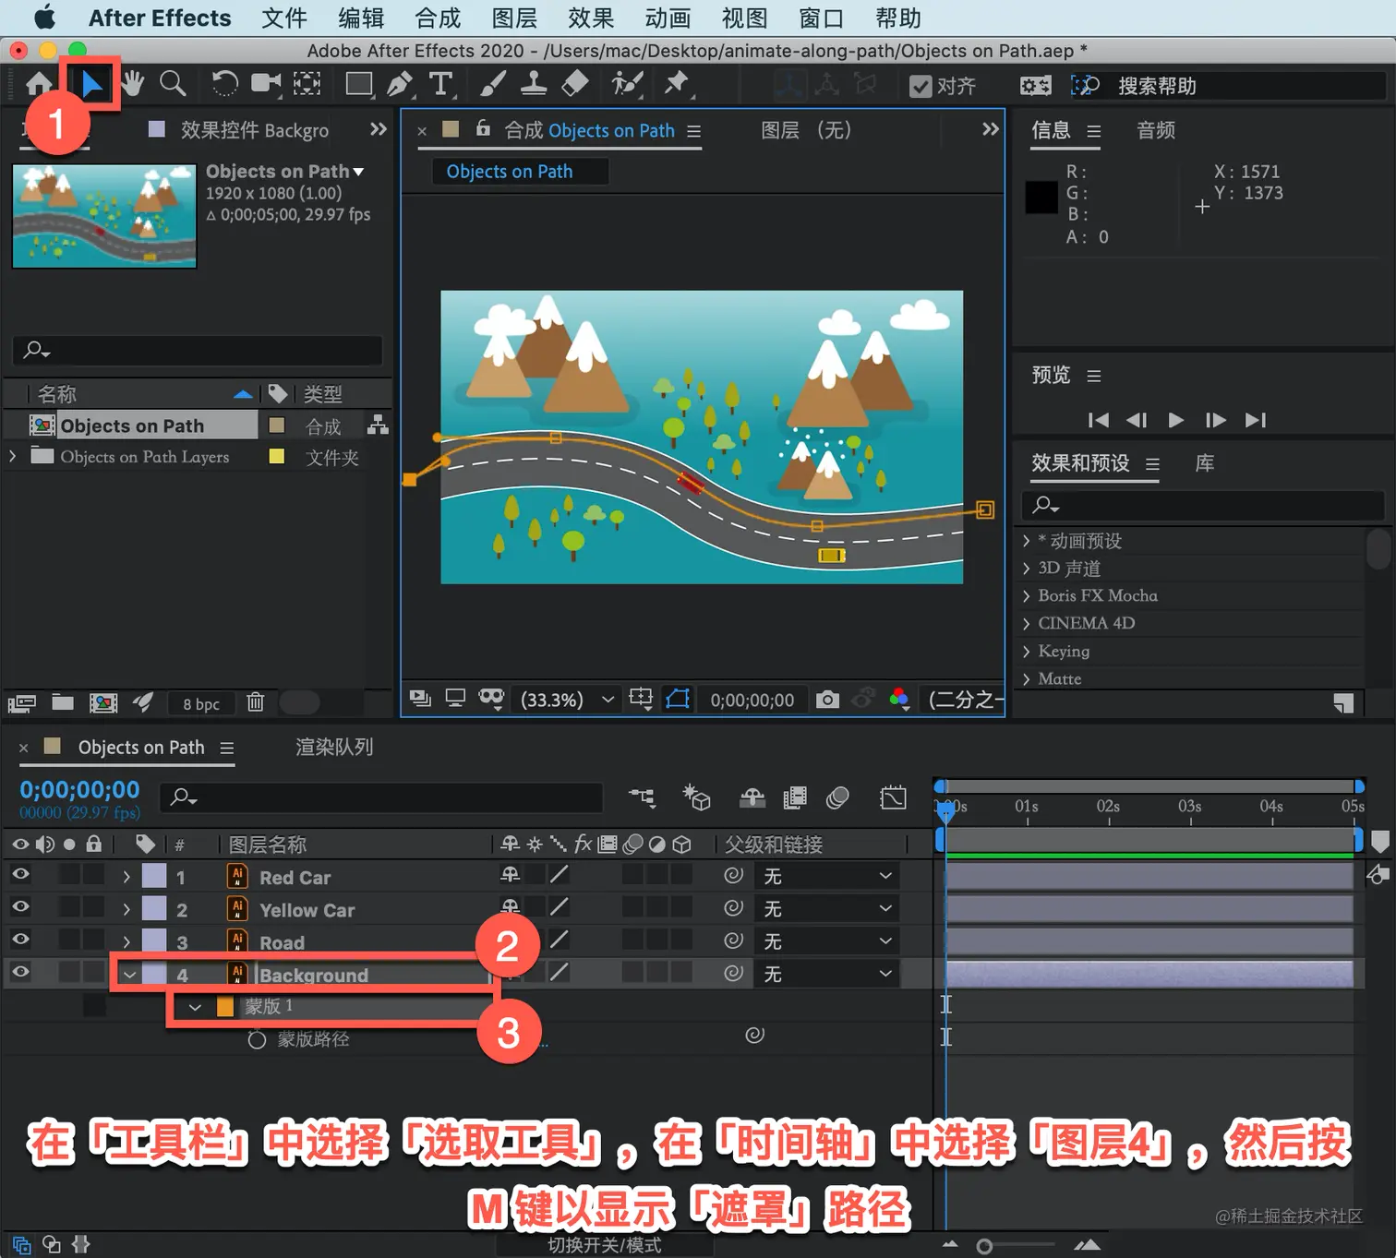Create a new folder in Project panel

coord(63,702)
